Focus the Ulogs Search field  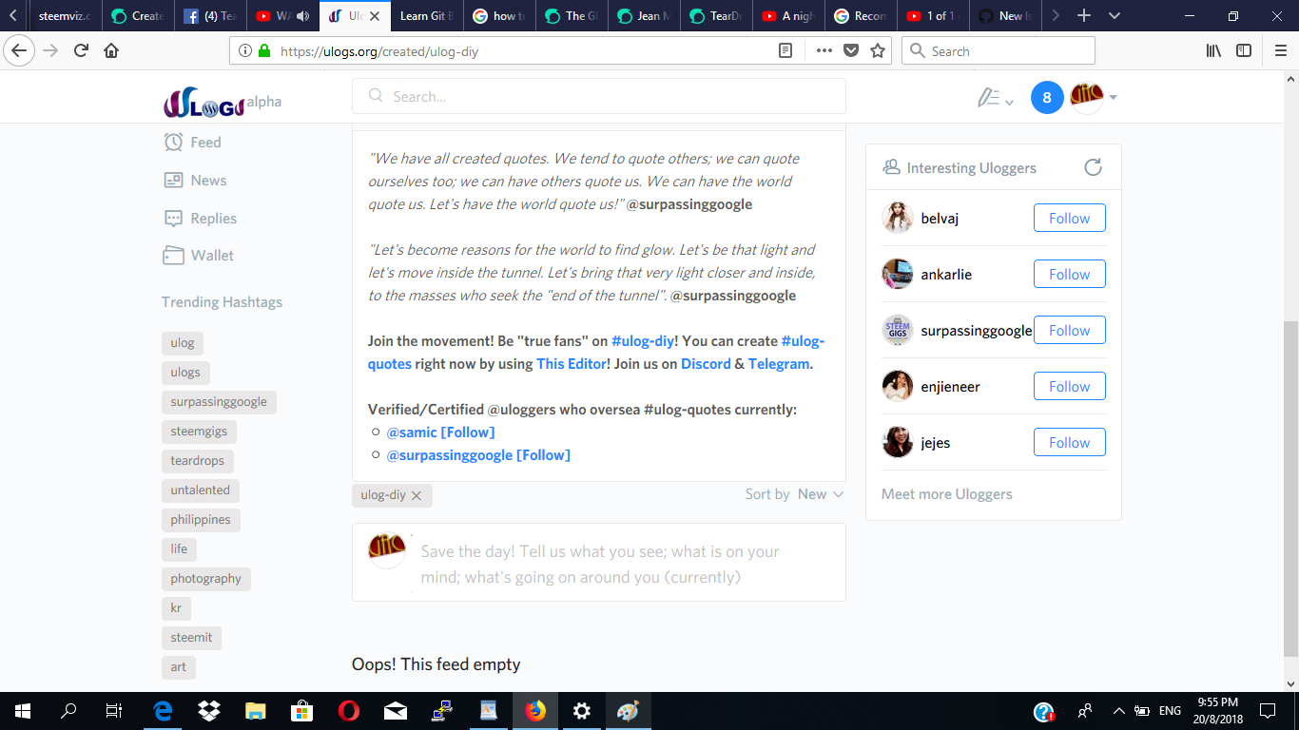[x=599, y=96]
